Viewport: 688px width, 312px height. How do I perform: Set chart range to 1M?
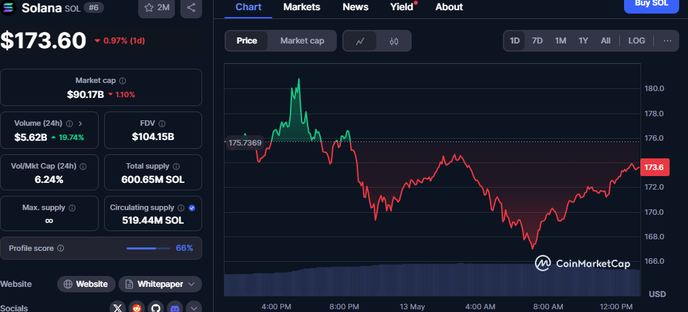click(560, 41)
